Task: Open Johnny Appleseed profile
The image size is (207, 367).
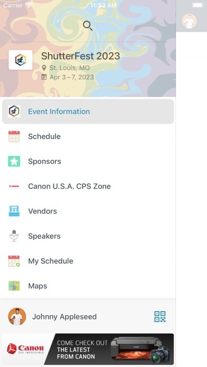Action: point(64,317)
